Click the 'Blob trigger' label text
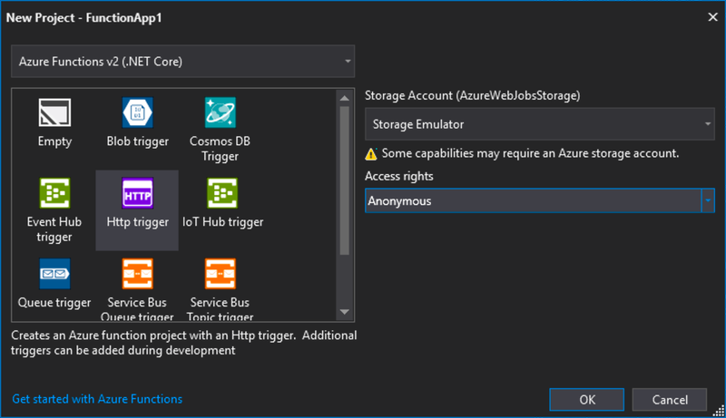The height and width of the screenshot is (418, 726). (x=138, y=141)
